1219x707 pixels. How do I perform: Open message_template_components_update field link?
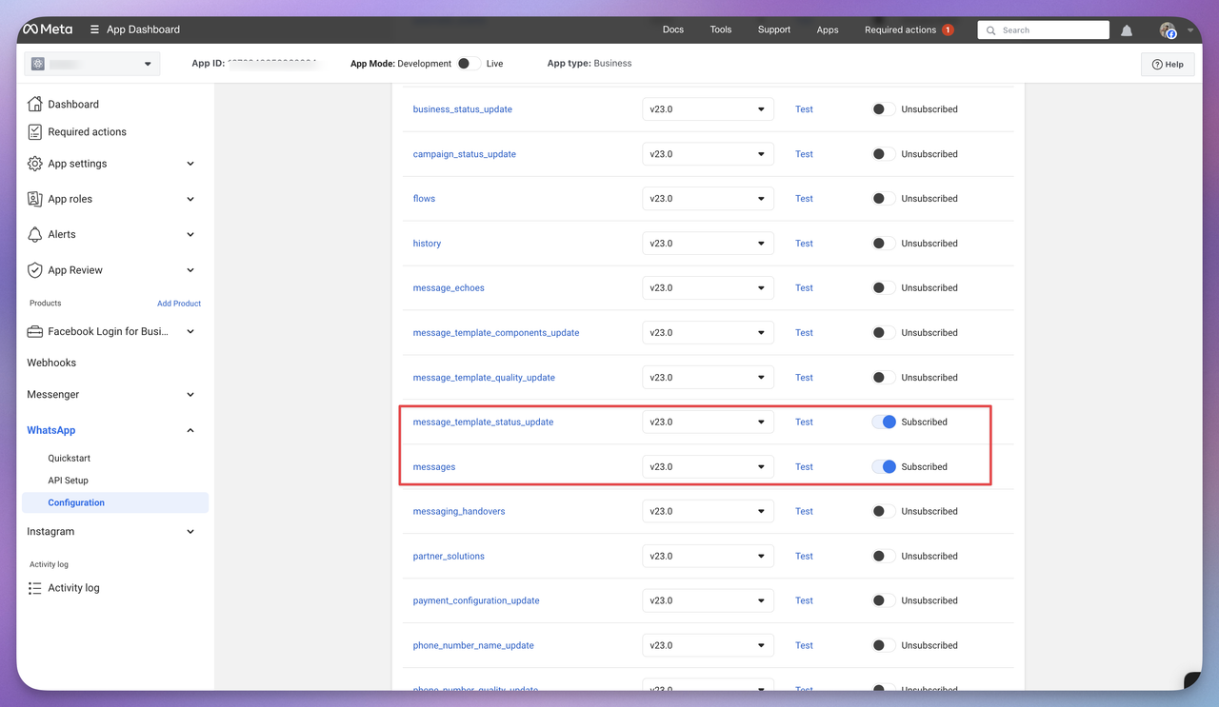pos(496,333)
